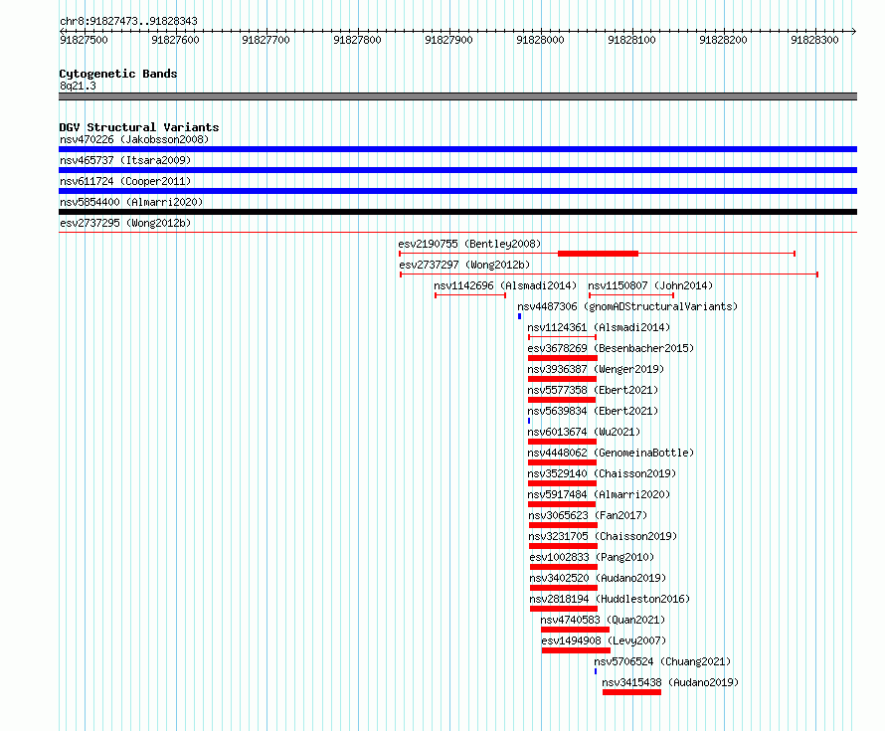Click the Cytogenetic Bands track heading
This screenshot has height=731, width=885.
(x=118, y=74)
